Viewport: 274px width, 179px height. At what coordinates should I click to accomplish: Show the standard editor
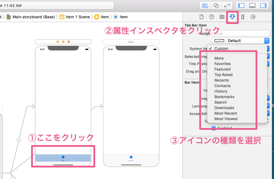pyautogui.click(x=205, y=6)
